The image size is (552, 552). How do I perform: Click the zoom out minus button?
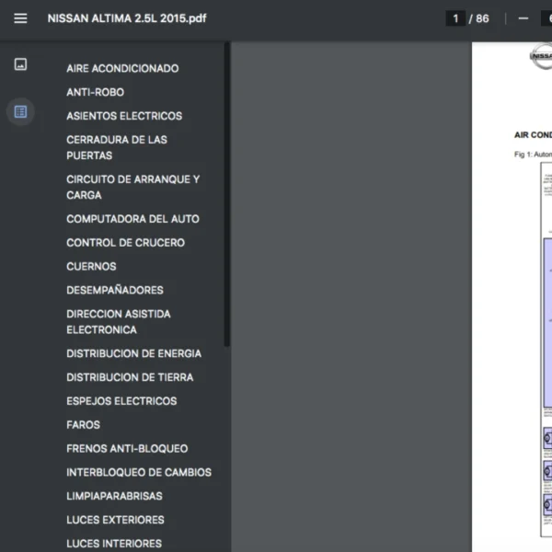pos(523,18)
